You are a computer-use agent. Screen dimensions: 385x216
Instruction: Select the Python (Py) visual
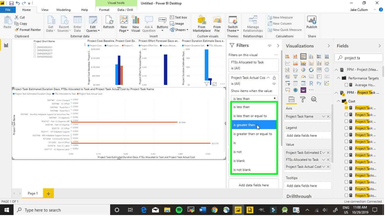(319, 83)
